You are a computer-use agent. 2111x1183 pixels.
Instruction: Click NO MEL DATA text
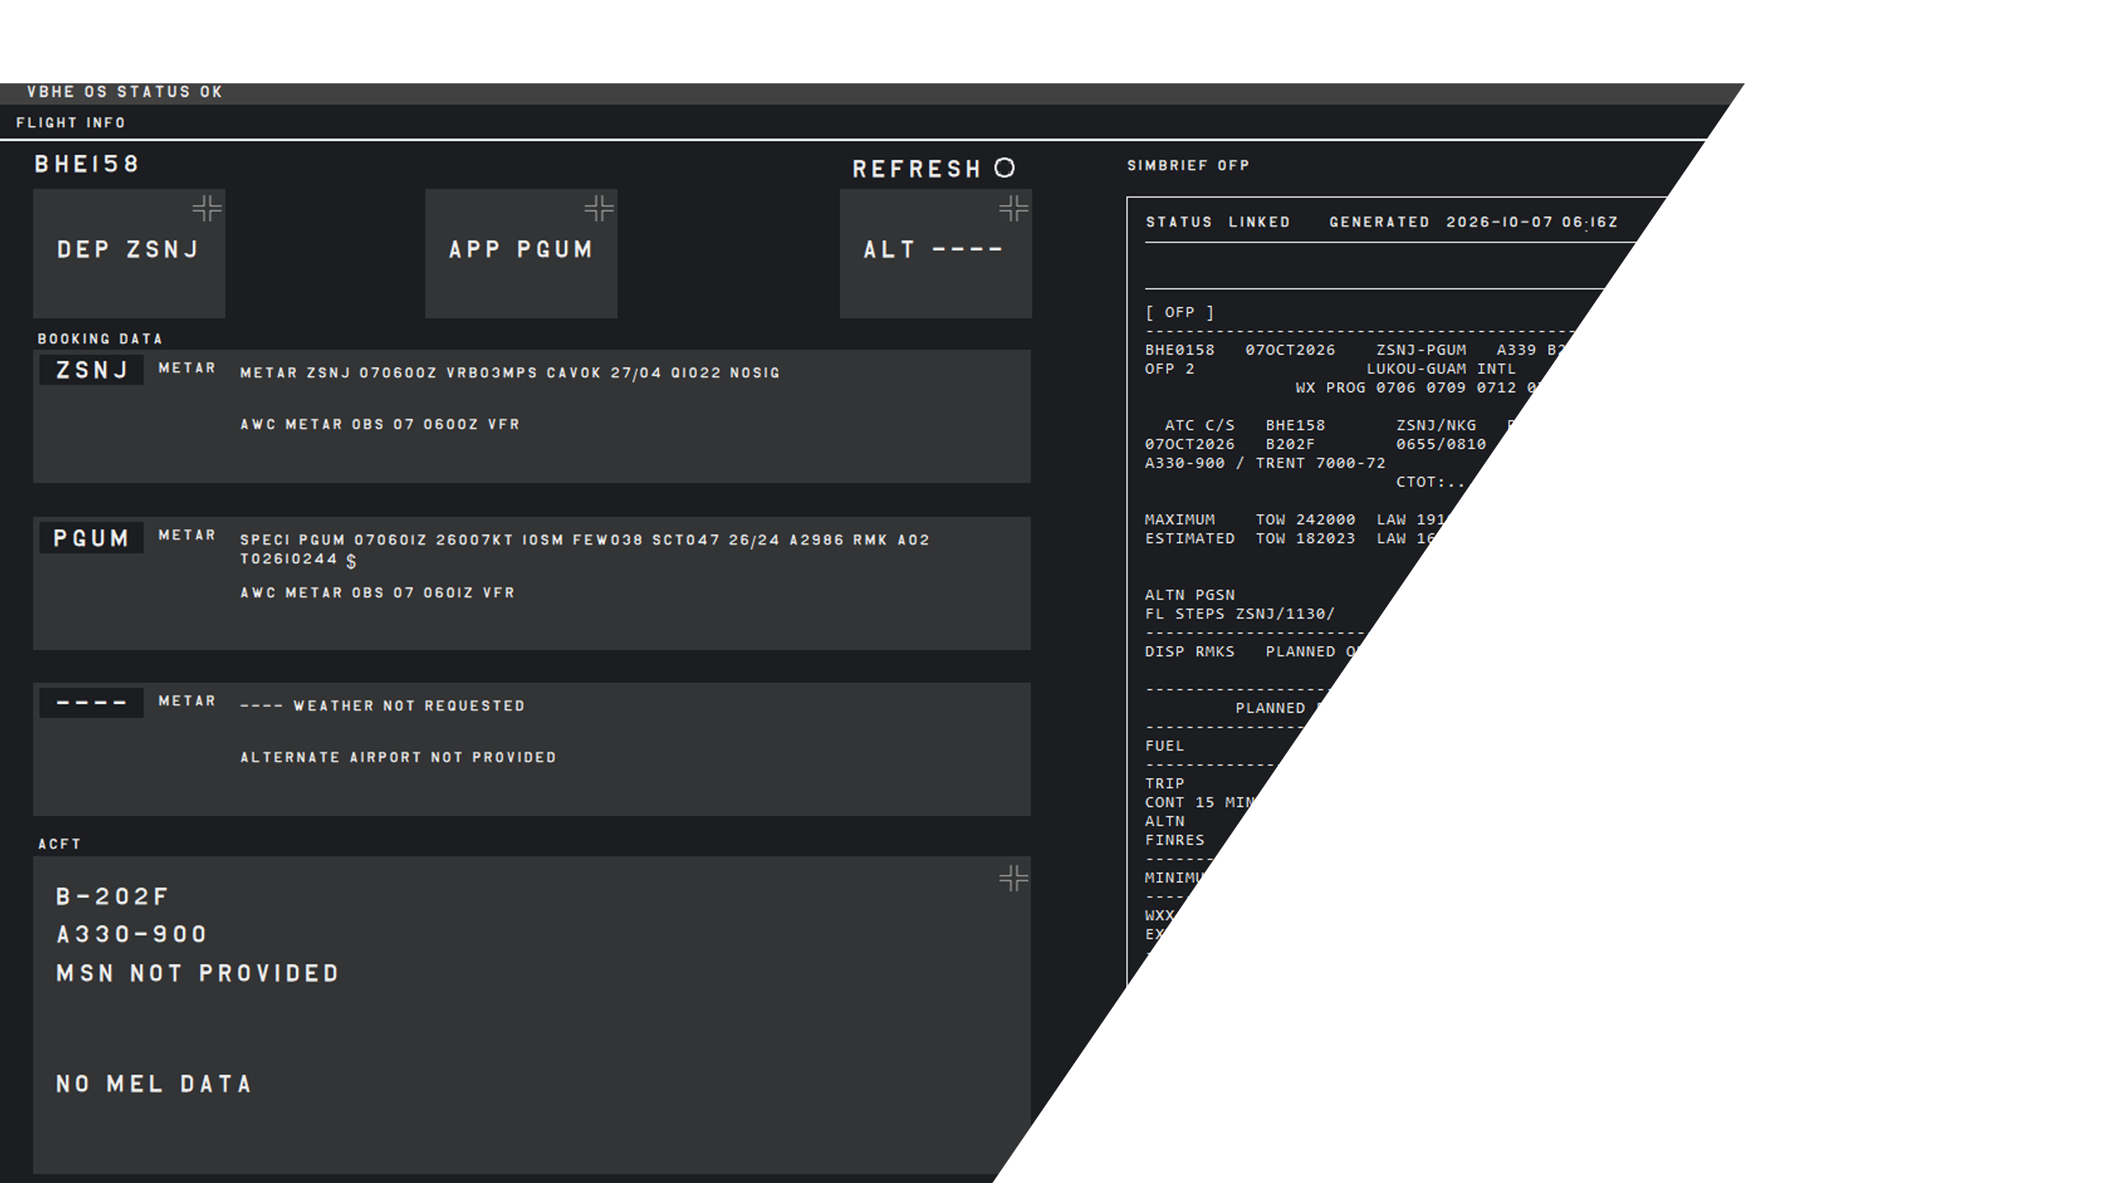pos(153,1084)
